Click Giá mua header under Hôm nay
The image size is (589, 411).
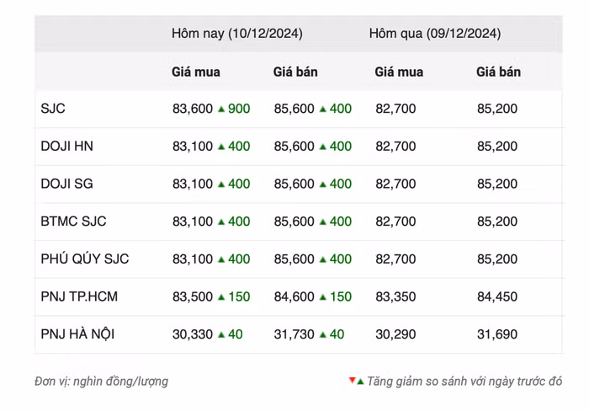tap(196, 72)
